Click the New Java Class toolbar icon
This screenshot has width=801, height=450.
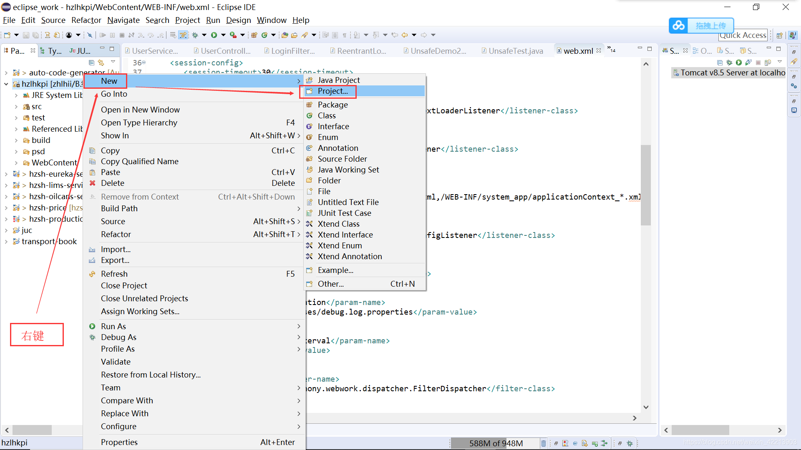click(x=264, y=35)
